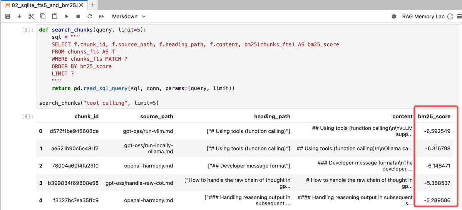Screen dimensions: 462x210
Task: Restart the kernel with circular arrow icon
Action: coord(90,17)
